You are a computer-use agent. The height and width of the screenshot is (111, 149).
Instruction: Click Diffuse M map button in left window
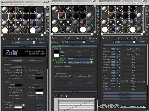24,61
